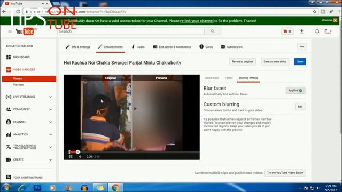This screenshot has height=192, width=342.
Task: Open the Filters tab
Action: pyautogui.click(x=229, y=78)
